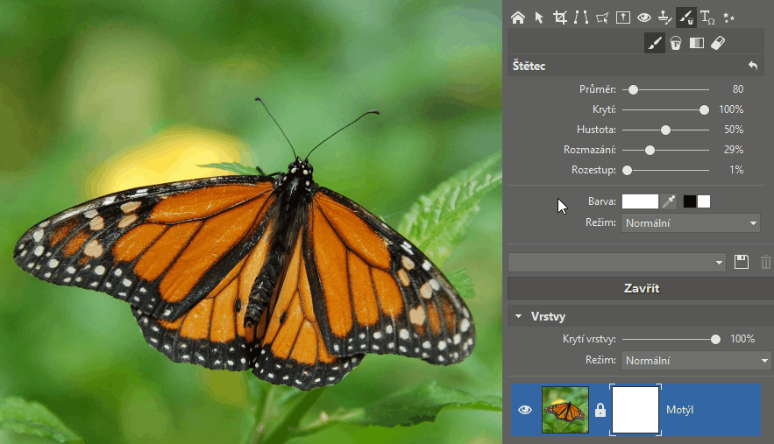Reset brush settings with the Štětec arrow
The image size is (774, 444).
point(752,66)
